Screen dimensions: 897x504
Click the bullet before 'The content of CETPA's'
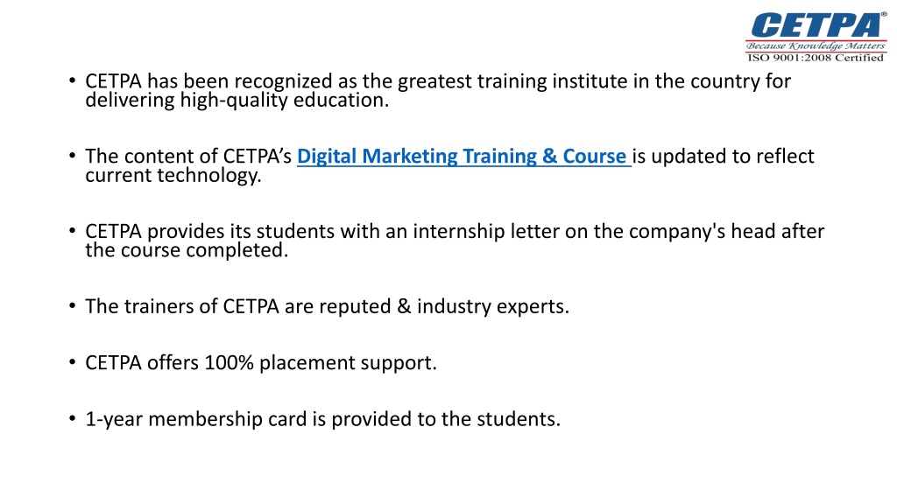click(x=72, y=156)
